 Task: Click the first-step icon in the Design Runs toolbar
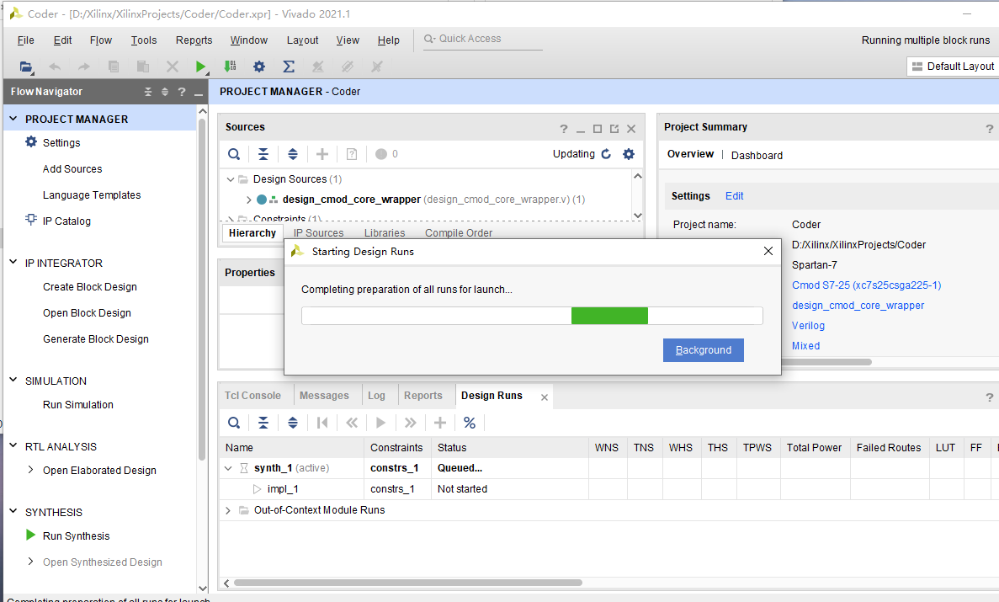tap(322, 423)
